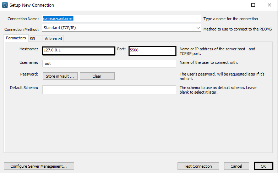Click 'Method to use to connect to the RDBMS'
Image resolution: width=278 pixels, height=173 pixels.
point(238,29)
